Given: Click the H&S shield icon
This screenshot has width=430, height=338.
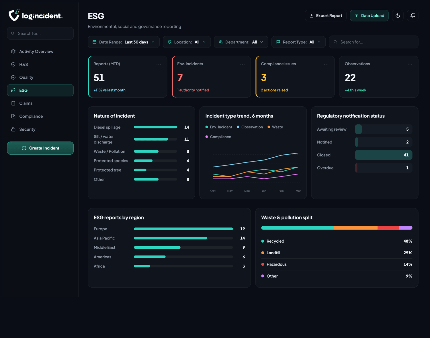Looking at the screenshot, I should click(x=13, y=64).
